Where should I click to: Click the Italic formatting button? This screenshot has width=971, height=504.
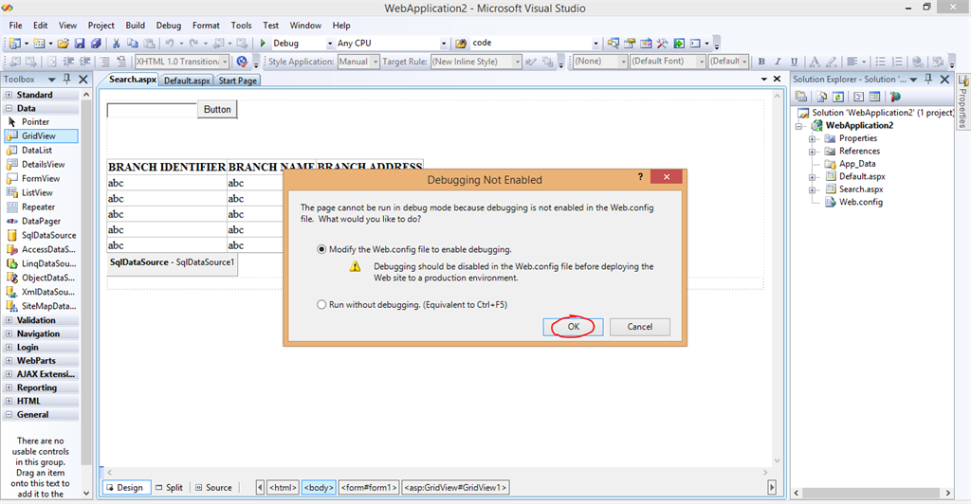point(778,62)
